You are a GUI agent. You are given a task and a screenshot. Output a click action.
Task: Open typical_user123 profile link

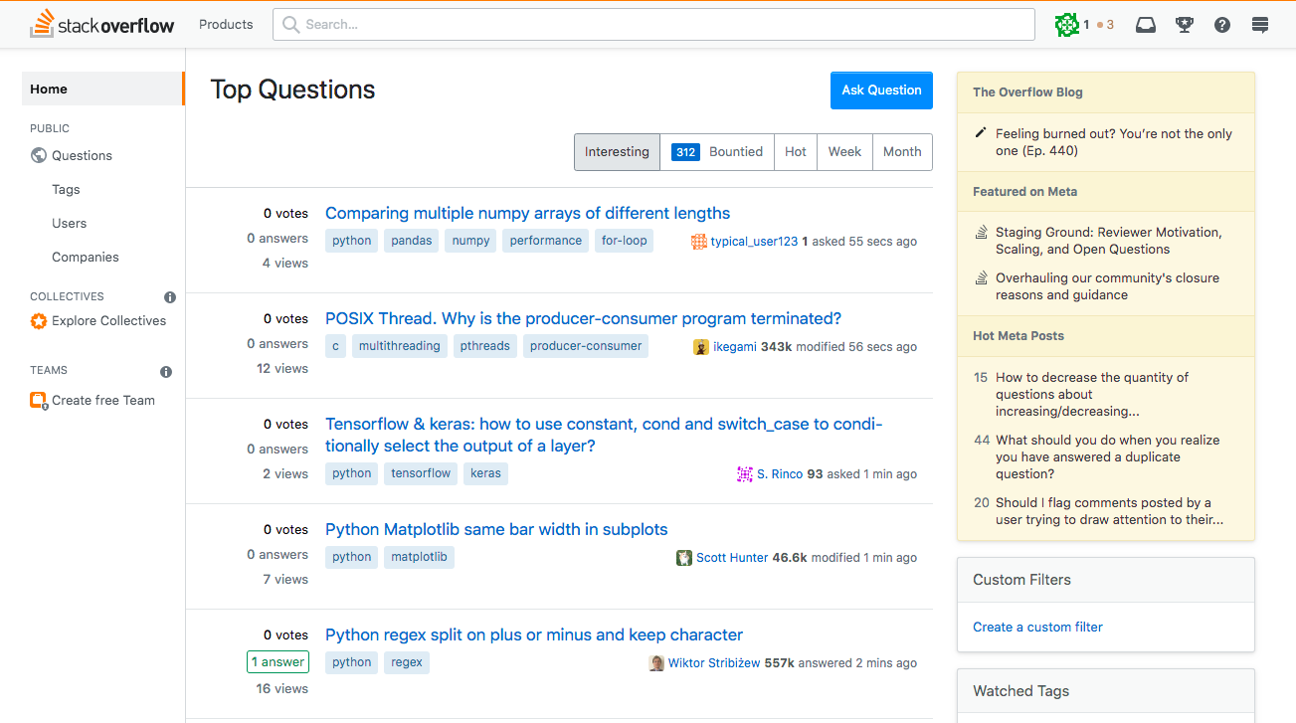pyautogui.click(x=754, y=242)
